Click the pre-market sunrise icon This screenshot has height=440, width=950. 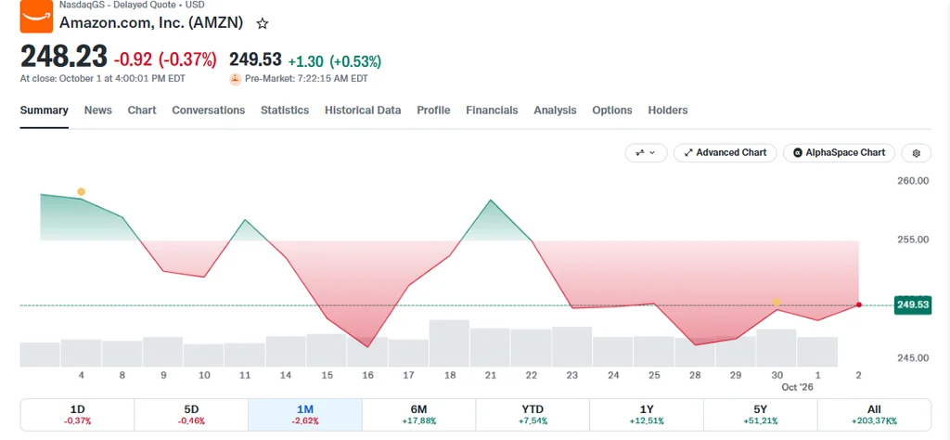click(x=235, y=79)
